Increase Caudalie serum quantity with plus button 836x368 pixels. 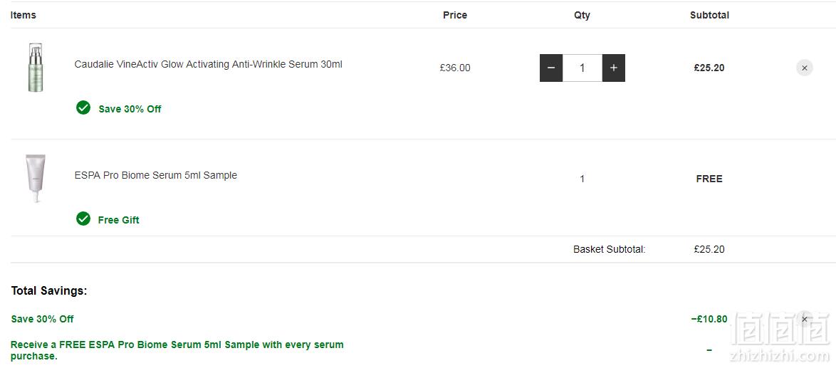[614, 68]
